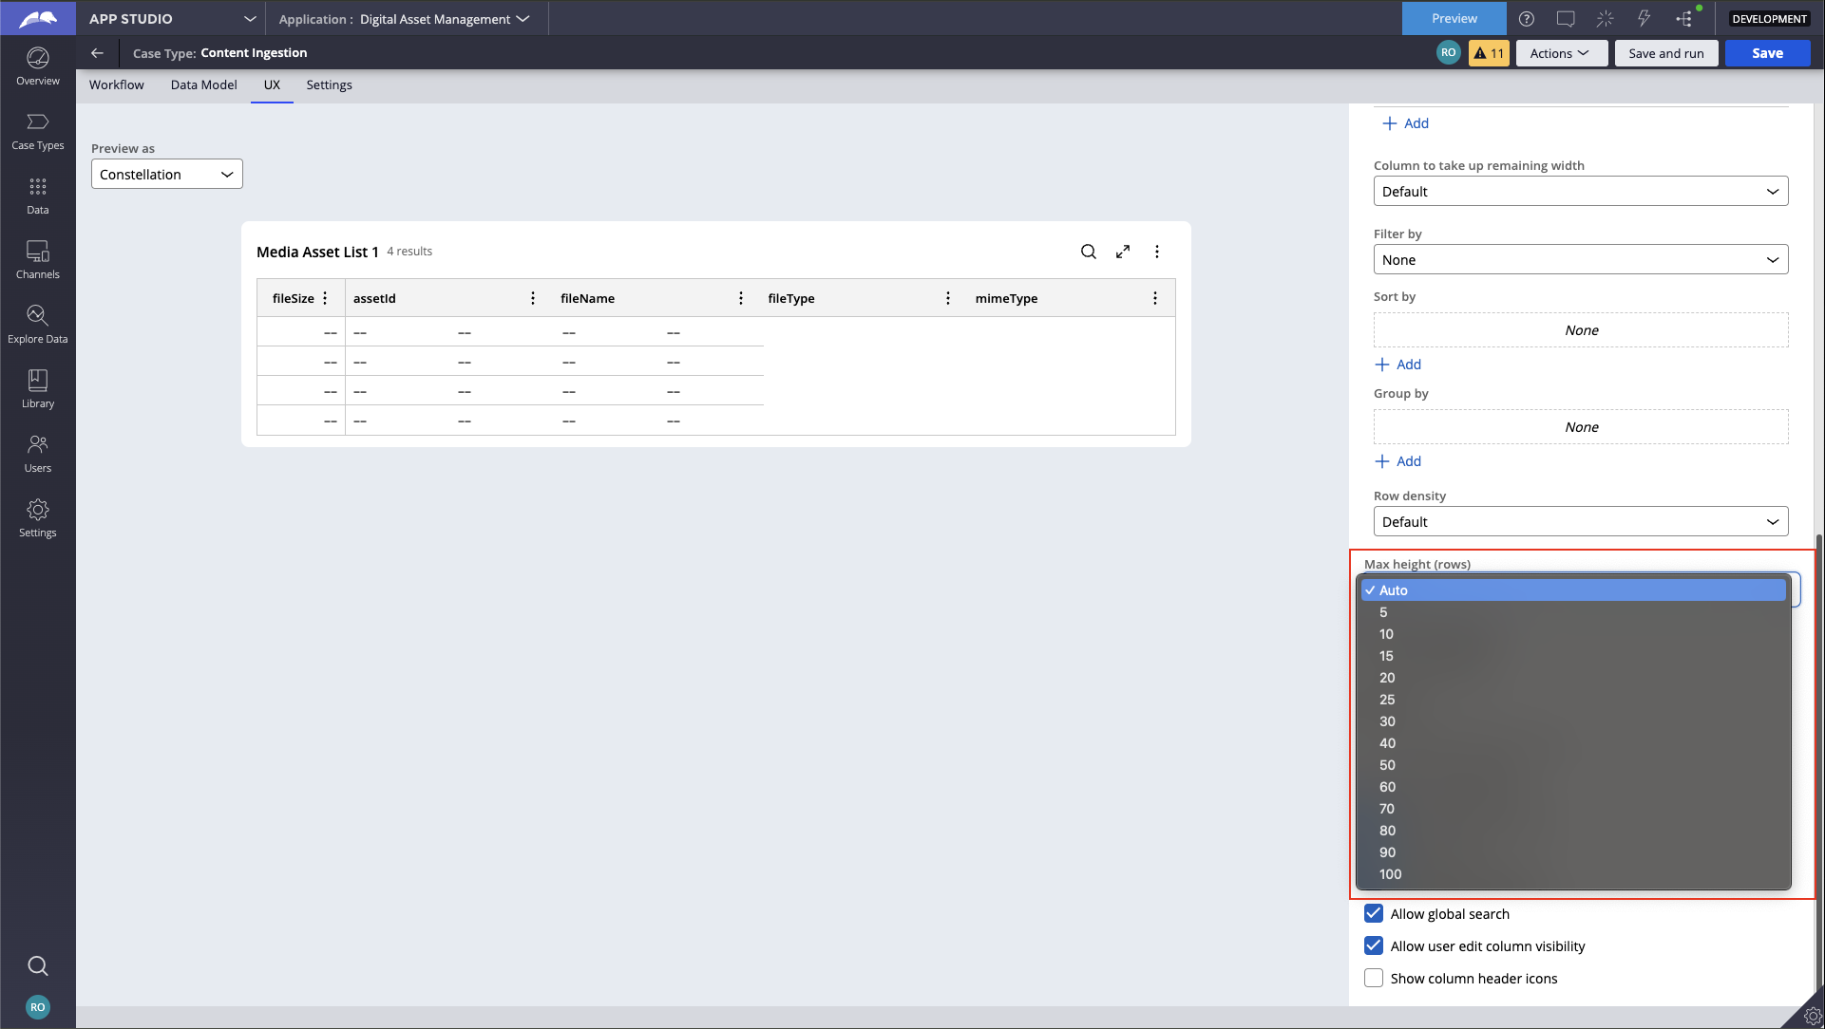This screenshot has height=1029, width=1825.
Task: Switch to the Workflow tab
Action: pyautogui.click(x=117, y=84)
